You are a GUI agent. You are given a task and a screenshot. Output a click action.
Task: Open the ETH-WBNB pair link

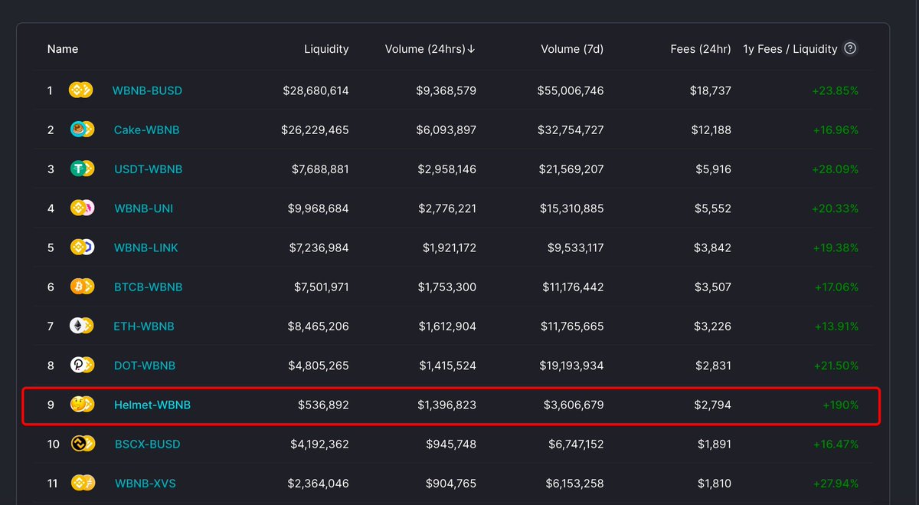144,326
